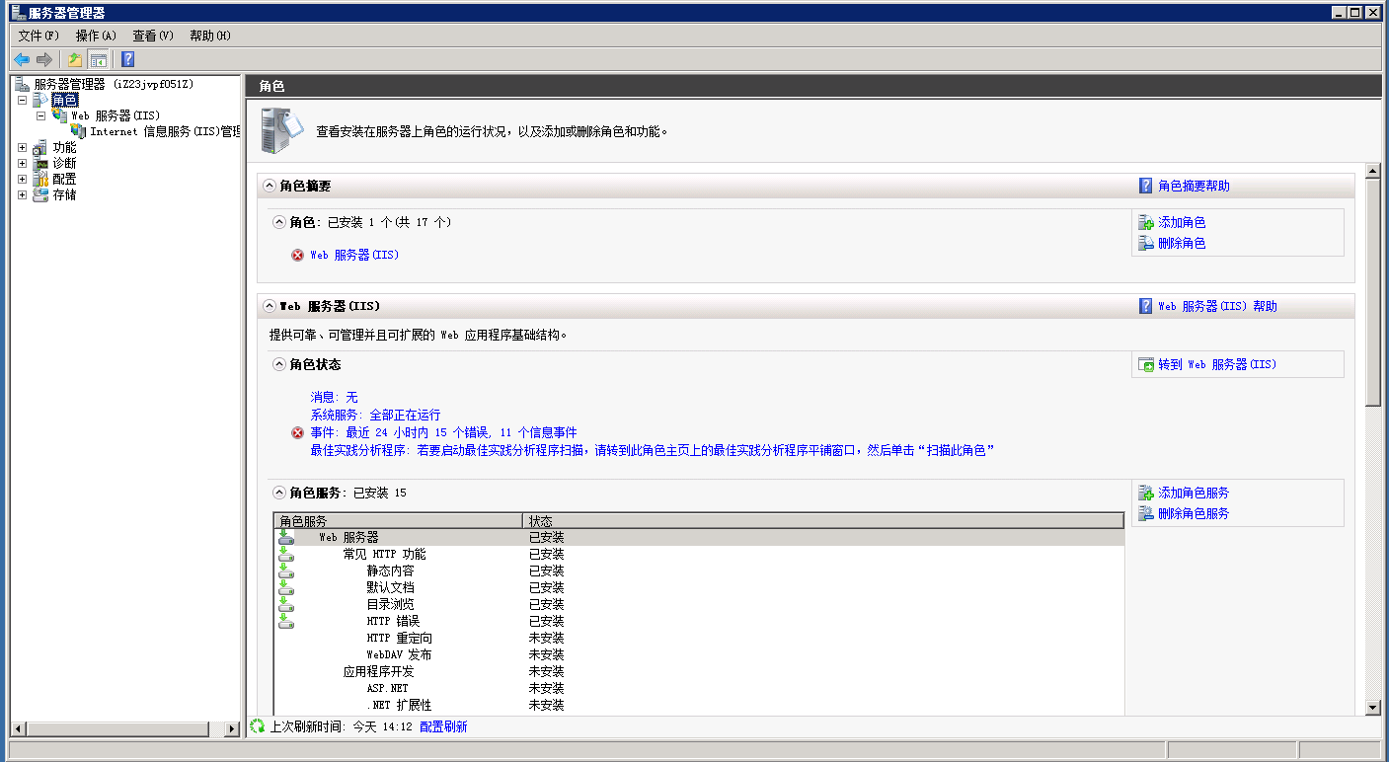Open the 查看(V) menu
The height and width of the screenshot is (762, 1389).
coord(153,36)
